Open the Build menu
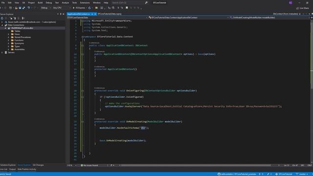 pos(40,3)
